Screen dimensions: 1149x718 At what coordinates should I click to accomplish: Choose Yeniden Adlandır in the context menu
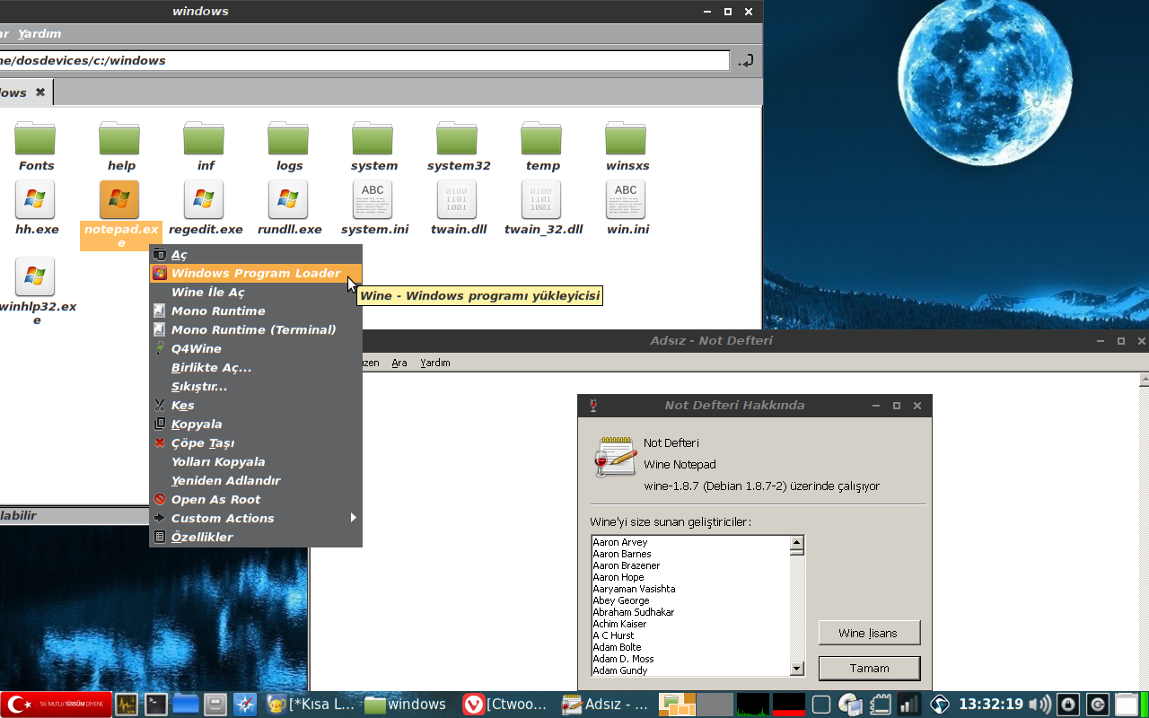256,480
